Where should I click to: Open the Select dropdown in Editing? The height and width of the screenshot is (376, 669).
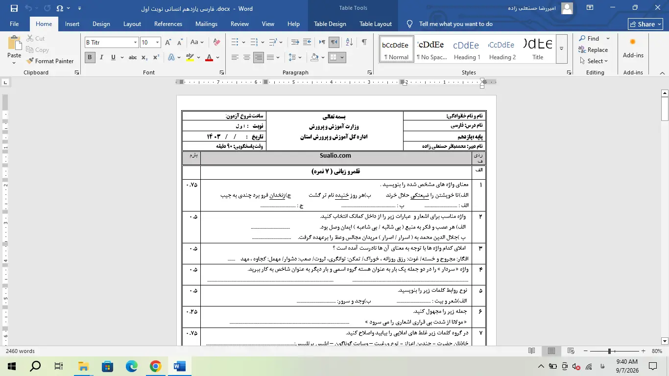pyautogui.click(x=594, y=61)
